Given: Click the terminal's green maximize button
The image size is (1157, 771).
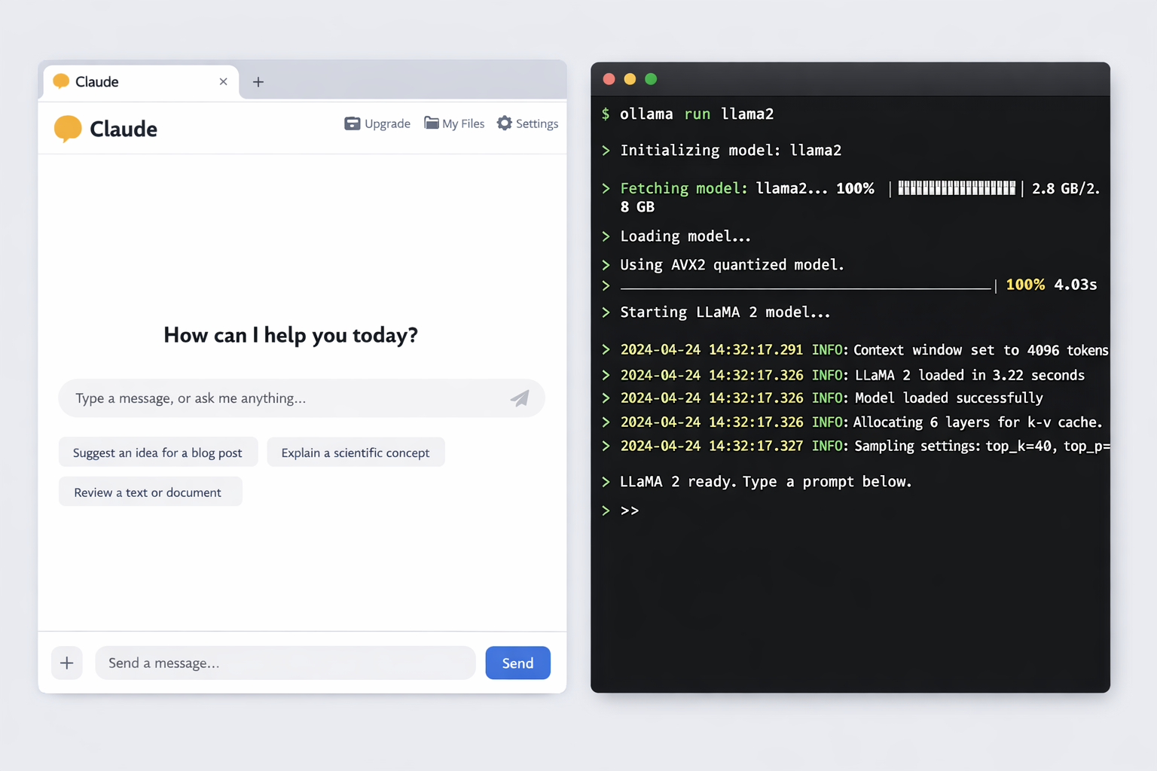Looking at the screenshot, I should coord(651,79).
